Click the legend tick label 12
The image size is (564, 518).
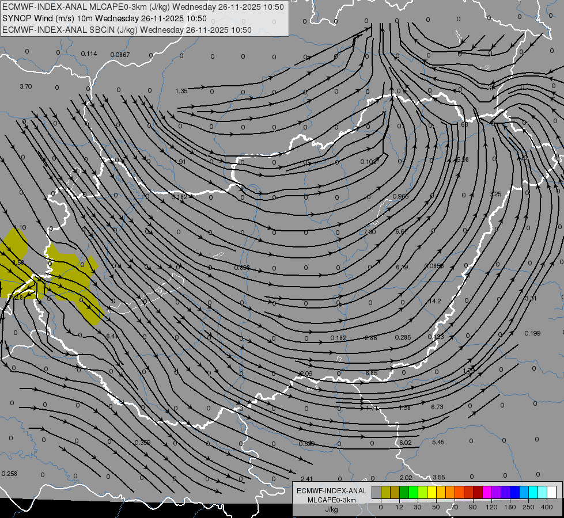tap(399, 507)
